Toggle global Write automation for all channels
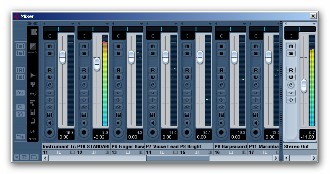The height and width of the screenshot is (174, 330). click(x=21, y=77)
